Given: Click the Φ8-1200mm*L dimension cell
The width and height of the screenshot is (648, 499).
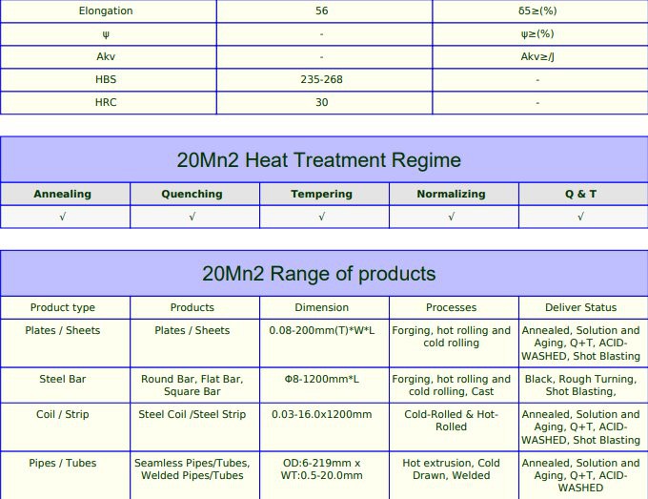Looking at the screenshot, I should (322, 379).
